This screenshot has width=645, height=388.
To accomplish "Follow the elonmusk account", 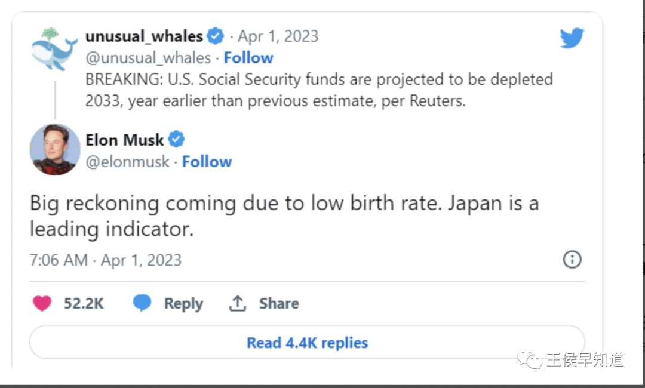I will tap(207, 162).
